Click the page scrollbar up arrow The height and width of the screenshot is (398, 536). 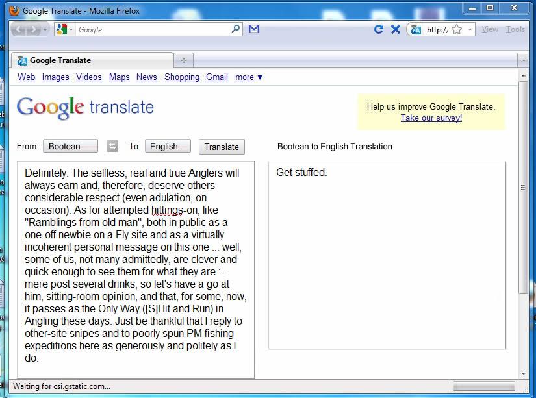pos(524,75)
